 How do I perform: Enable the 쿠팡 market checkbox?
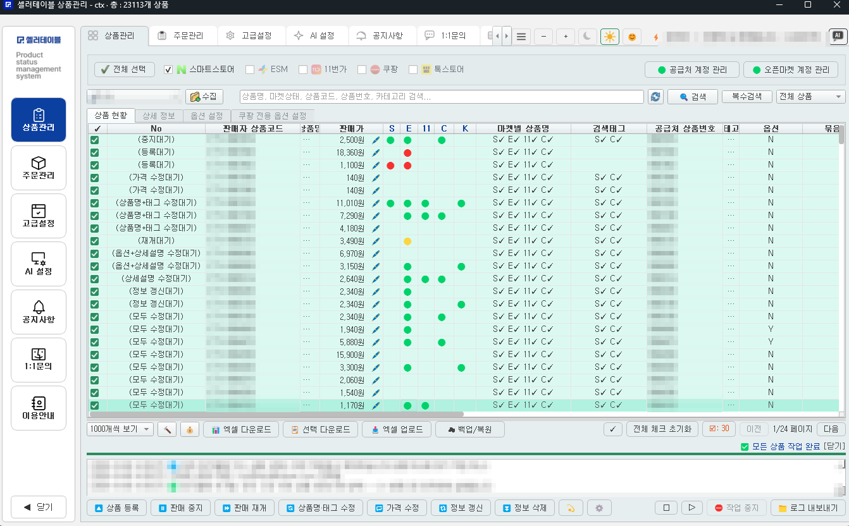click(362, 70)
